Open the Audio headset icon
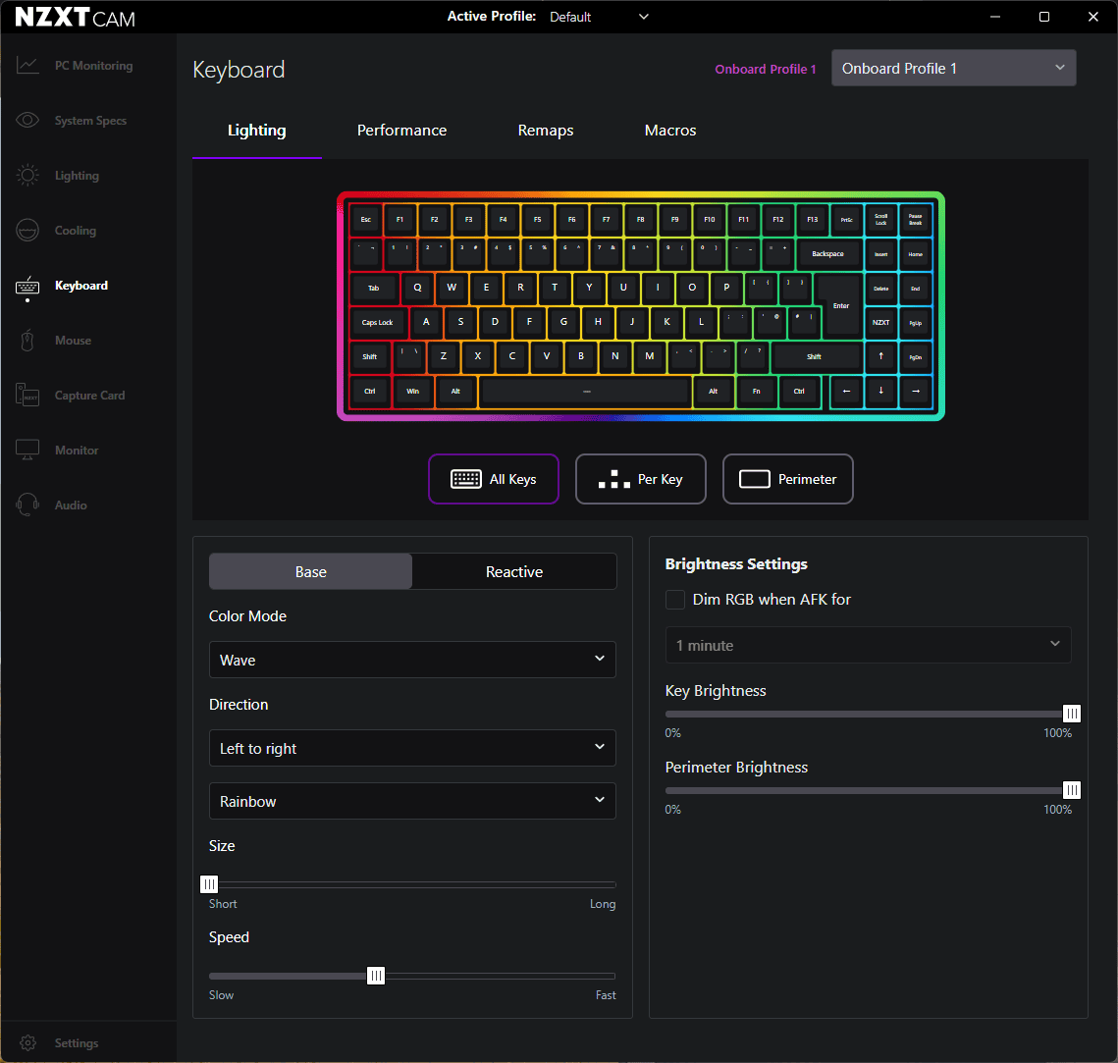 27,505
